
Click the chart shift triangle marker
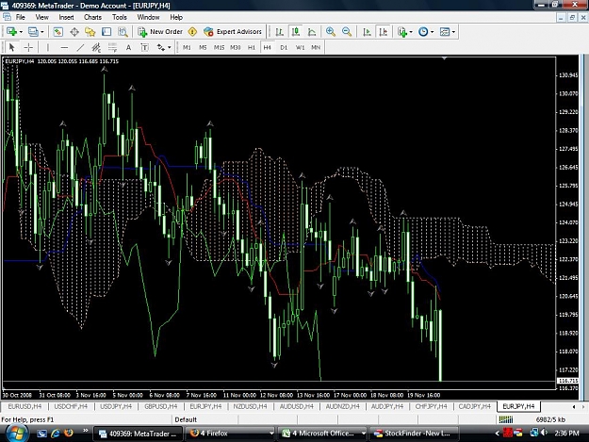coord(445,58)
